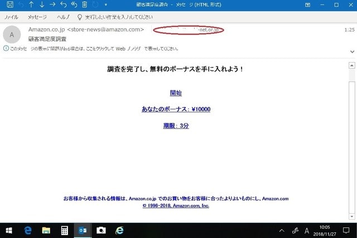Click scrollbar up arrow in message body
This screenshot has height=238, width=357.
click(352, 66)
